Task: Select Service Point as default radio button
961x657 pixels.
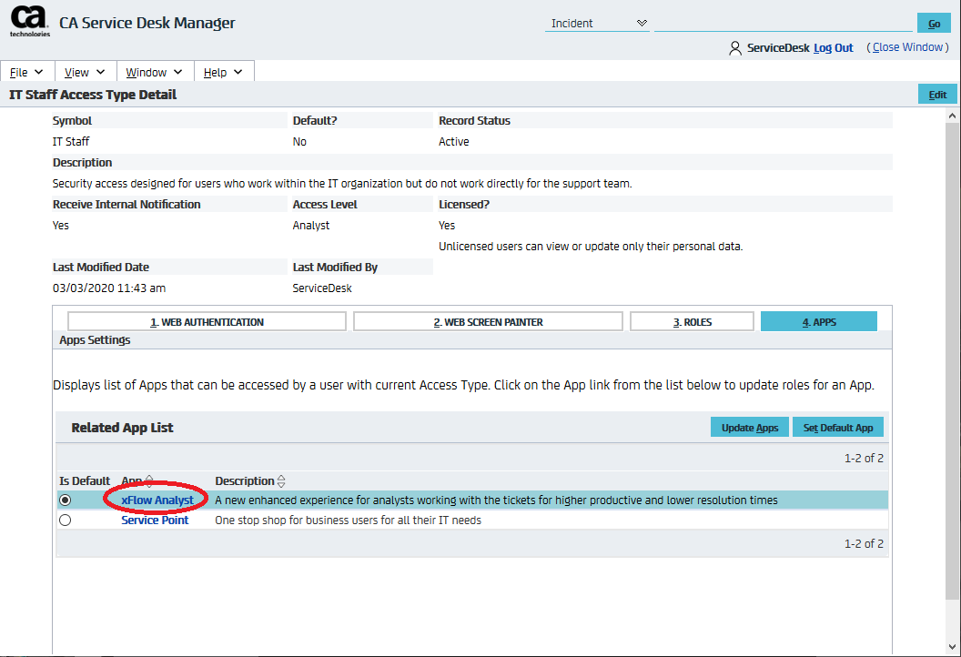Action: tap(65, 521)
